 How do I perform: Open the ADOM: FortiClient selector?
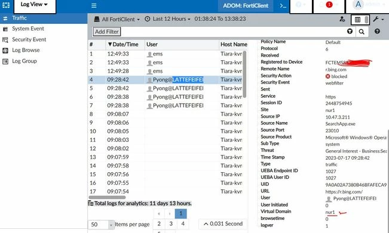(246, 6)
